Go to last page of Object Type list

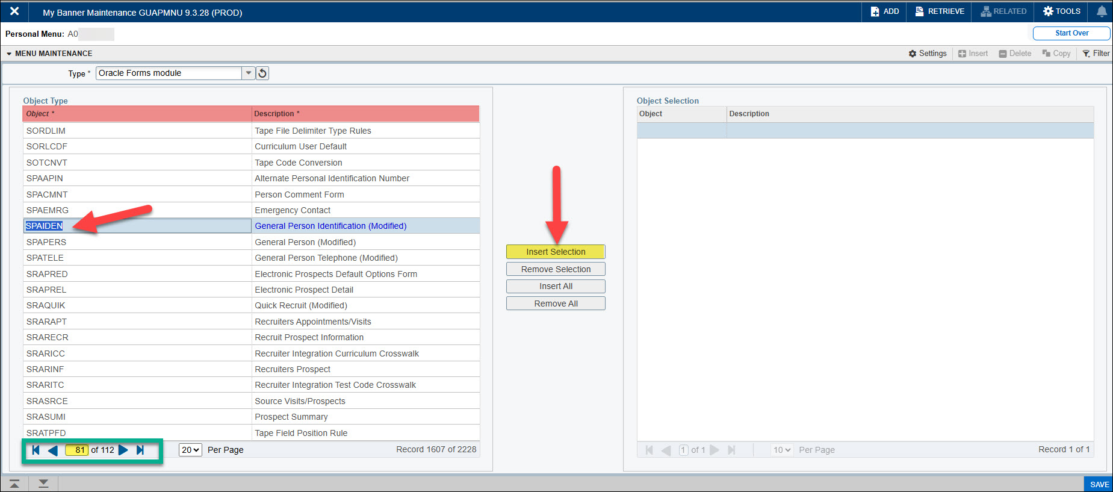coord(140,450)
